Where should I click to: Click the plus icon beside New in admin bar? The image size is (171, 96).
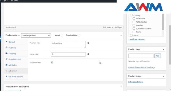pos(12,1)
